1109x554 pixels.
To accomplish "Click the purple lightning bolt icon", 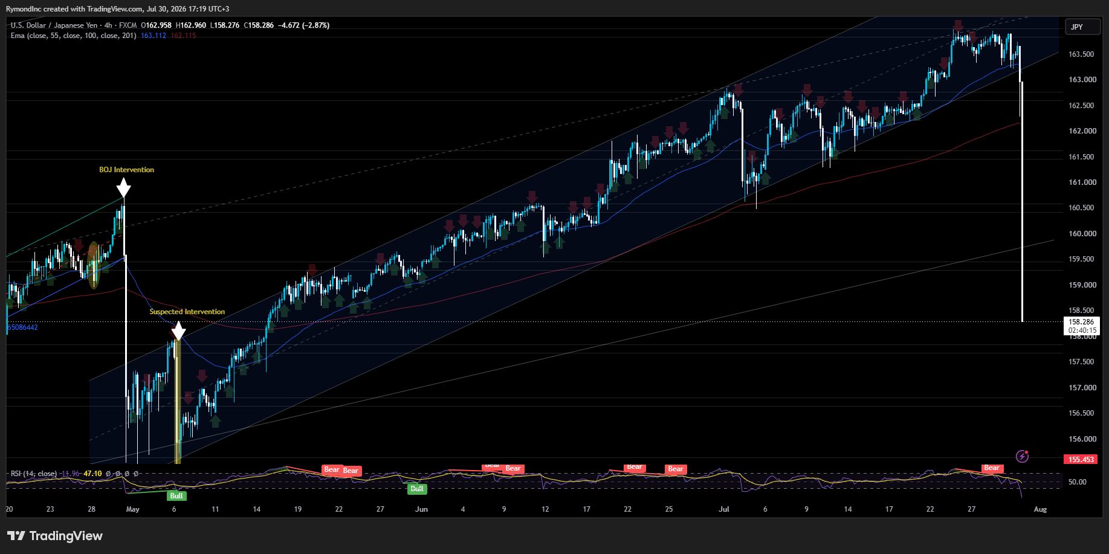I will [x=1022, y=456].
